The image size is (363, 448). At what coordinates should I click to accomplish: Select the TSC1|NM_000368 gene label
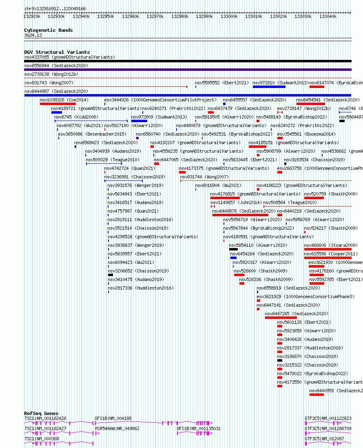pos(42,439)
